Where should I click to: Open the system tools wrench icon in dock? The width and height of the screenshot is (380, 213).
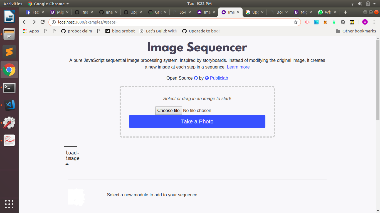[x=9, y=123]
